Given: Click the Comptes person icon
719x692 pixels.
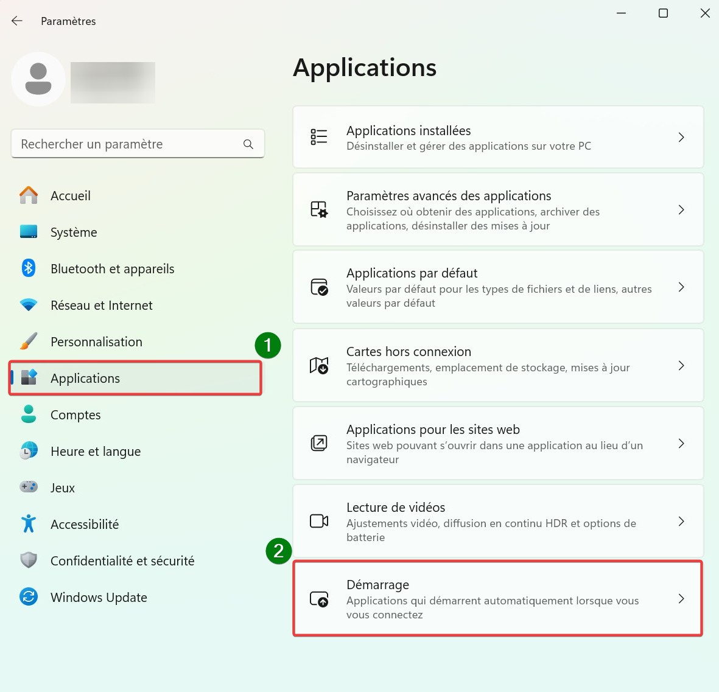Looking at the screenshot, I should click(29, 414).
